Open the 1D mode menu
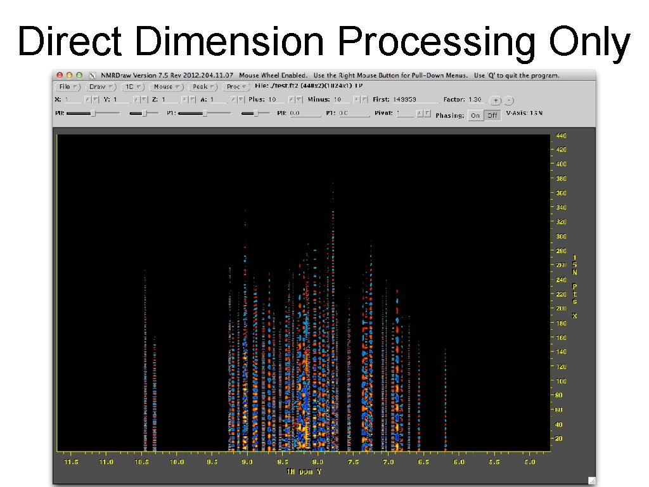The height and width of the screenshot is (487, 649). (x=132, y=87)
